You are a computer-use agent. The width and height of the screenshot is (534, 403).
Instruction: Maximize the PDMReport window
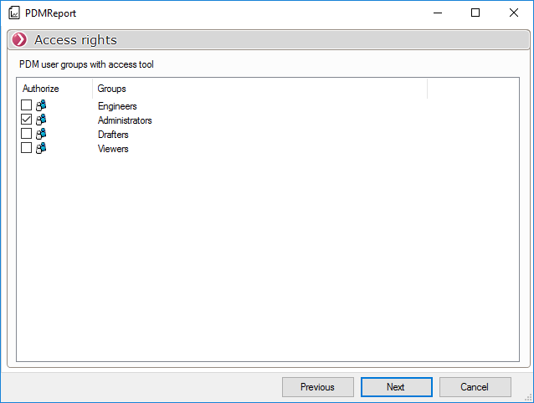pyautogui.click(x=475, y=13)
